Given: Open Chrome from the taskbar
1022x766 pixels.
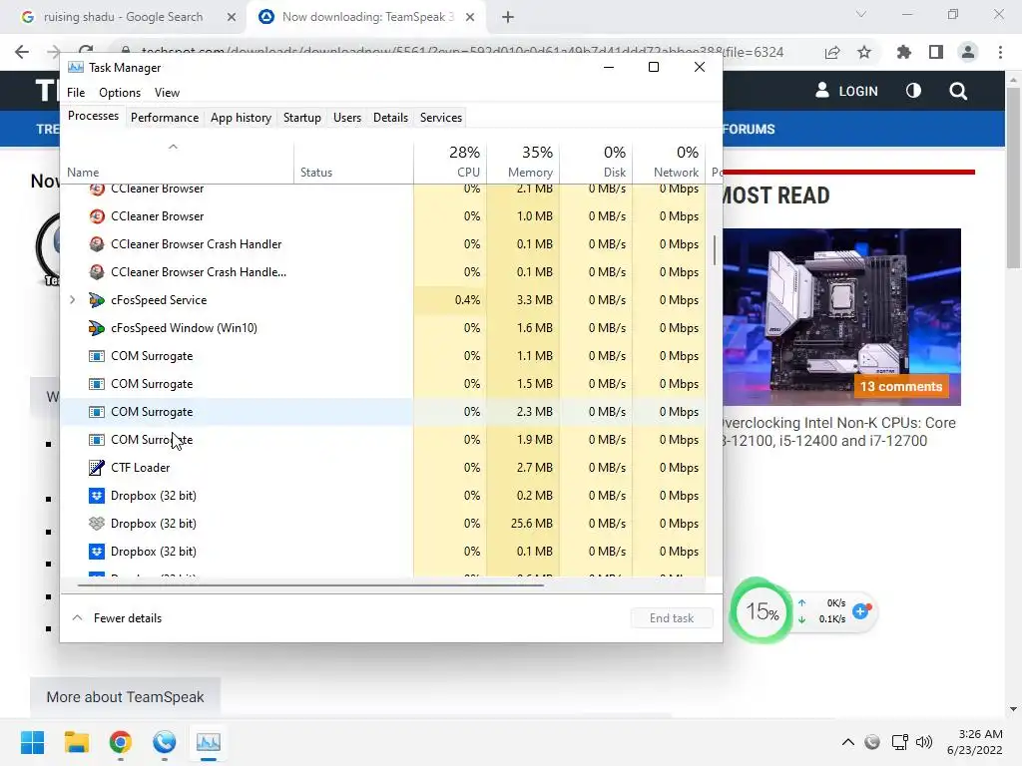Looking at the screenshot, I should pyautogui.click(x=121, y=742).
